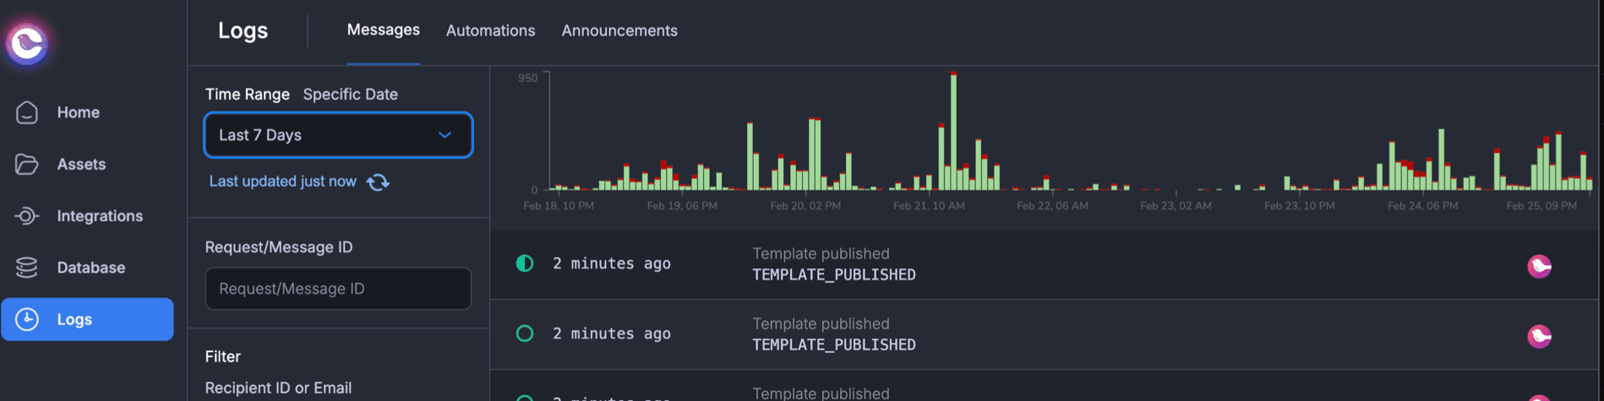The image size is (1604, 401).
Task: Focus the Request/Message ID input field
Action: point(338,289)
